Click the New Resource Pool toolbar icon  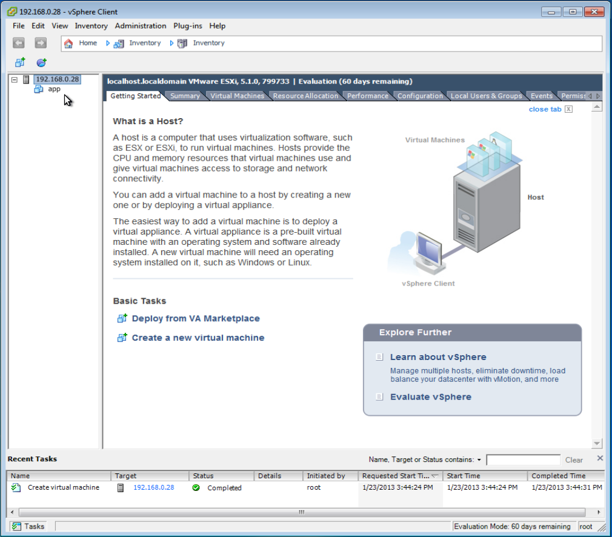41,62
